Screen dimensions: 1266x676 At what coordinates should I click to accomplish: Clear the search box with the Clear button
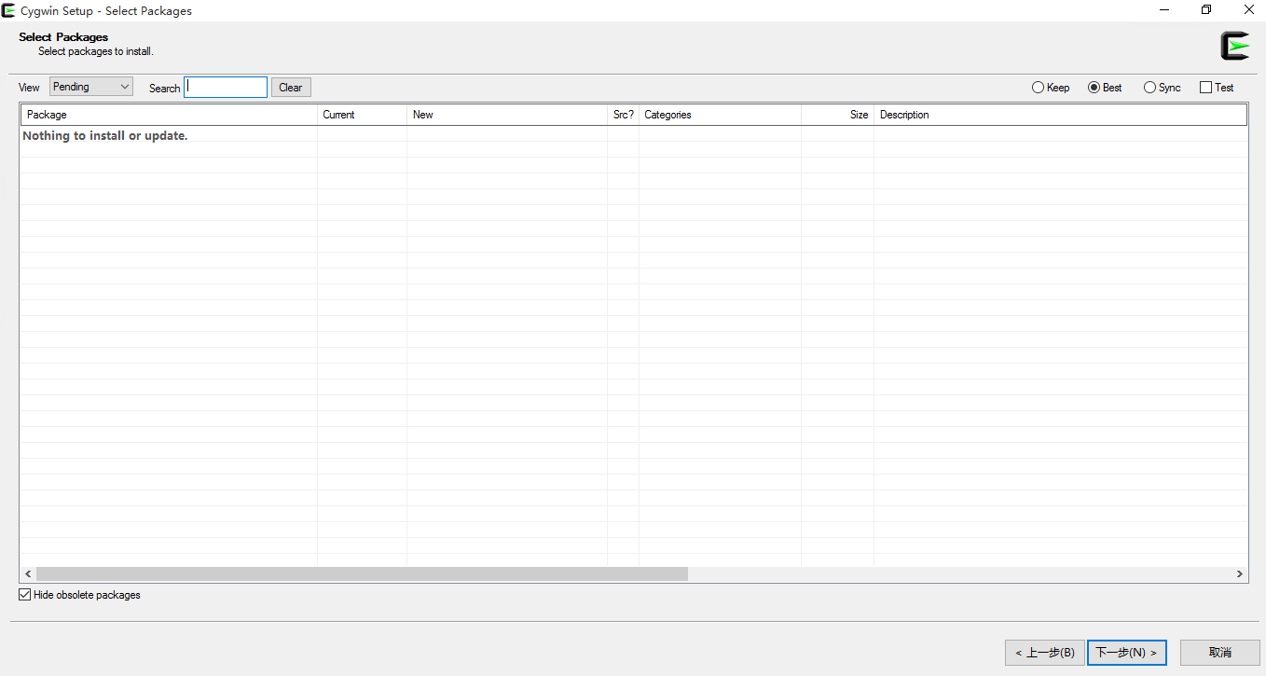291,88
